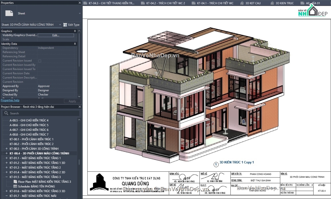Screen dimensions: 331x199
Task: Toggle the Current Revision Issued checkbox
Action: click(x=40, y=61)
